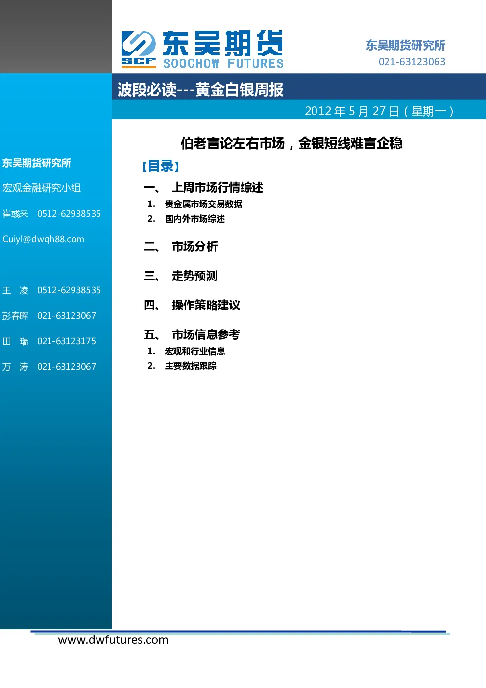The width and height of the screenshot is (486, 688).
Task: Click sidebar text 宏观金融研究小组
Action: coord(42,188)
